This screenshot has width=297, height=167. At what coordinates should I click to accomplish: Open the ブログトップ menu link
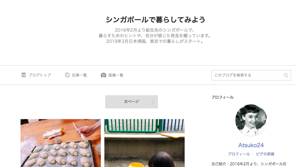click(x=36, y=75)
